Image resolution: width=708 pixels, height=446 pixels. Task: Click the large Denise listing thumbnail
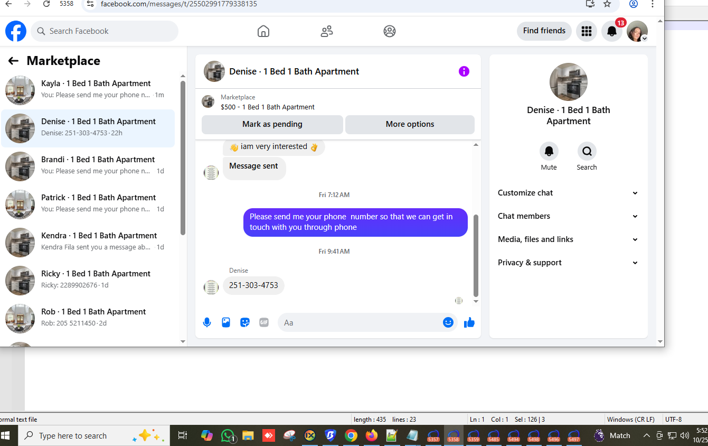pos(569,82)
